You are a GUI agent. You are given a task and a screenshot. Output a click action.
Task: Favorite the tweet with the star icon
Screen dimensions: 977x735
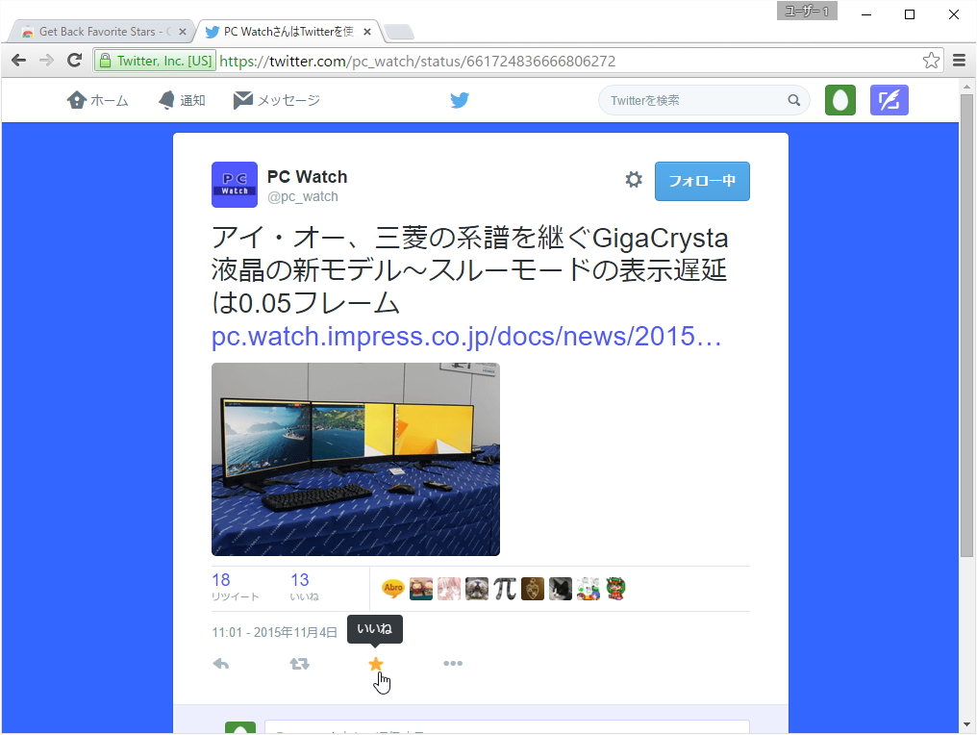(375, 663)
